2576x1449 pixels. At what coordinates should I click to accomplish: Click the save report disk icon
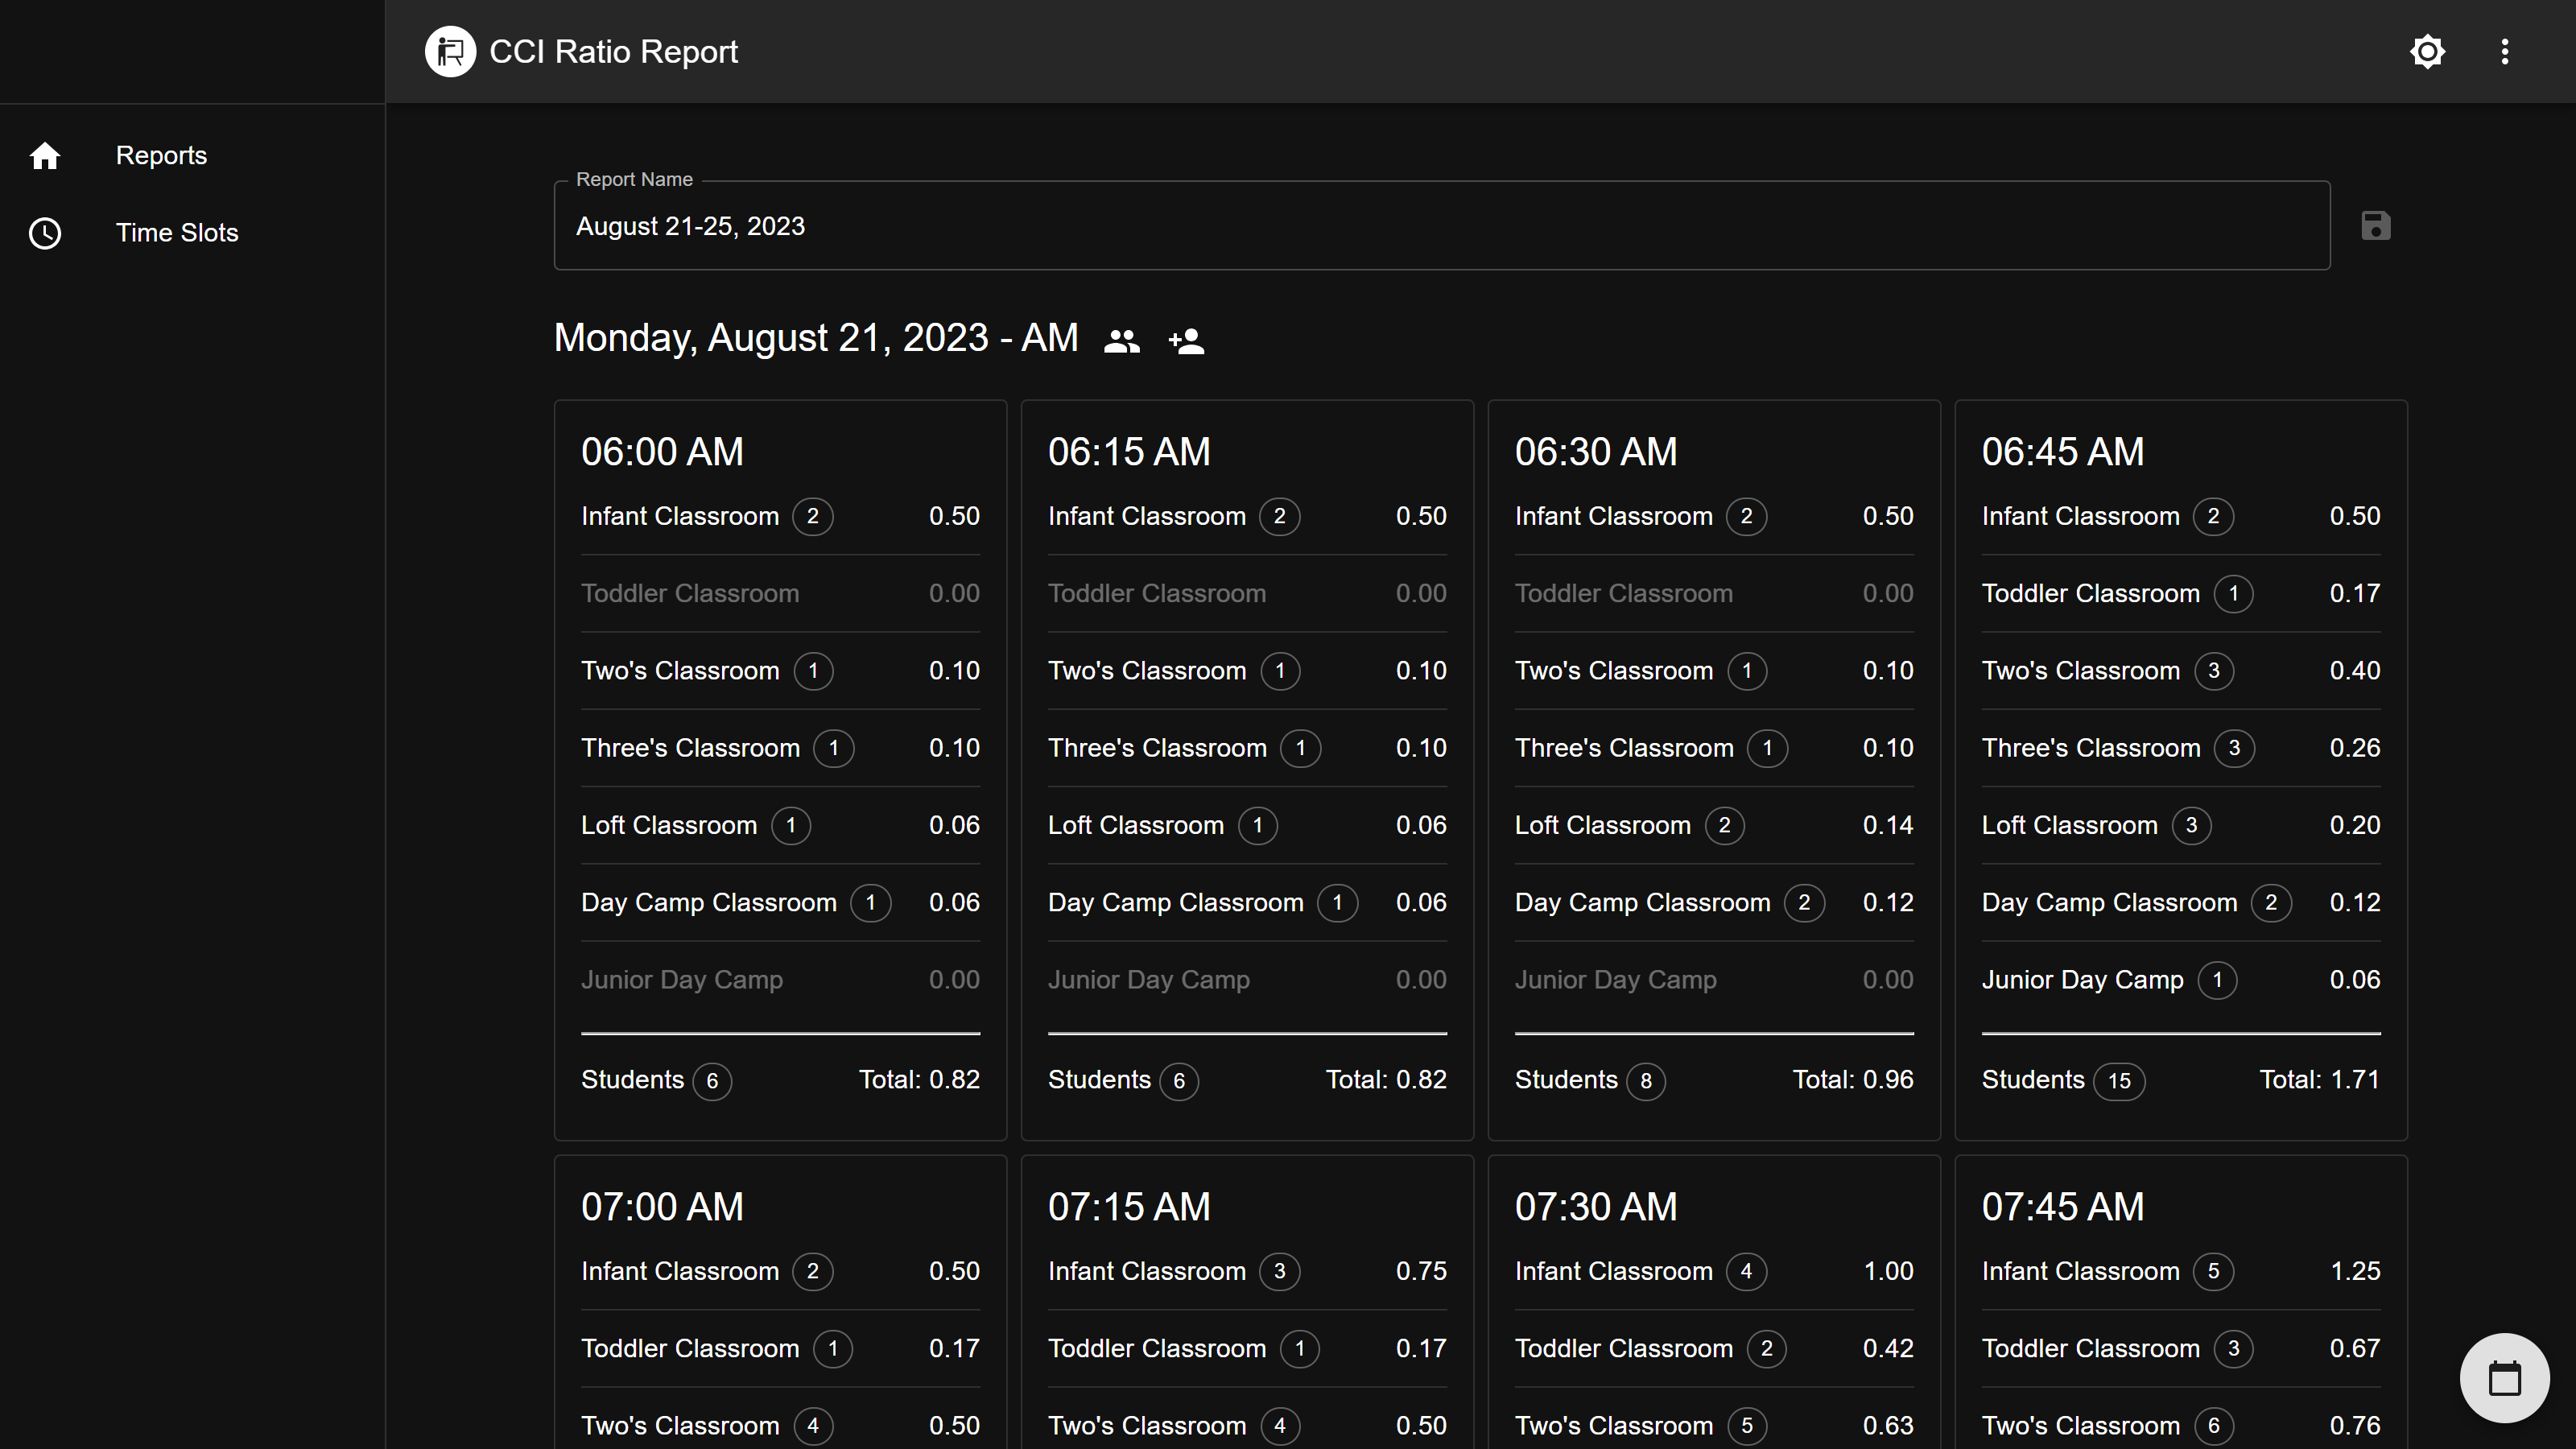click(x=2376, y=226)
